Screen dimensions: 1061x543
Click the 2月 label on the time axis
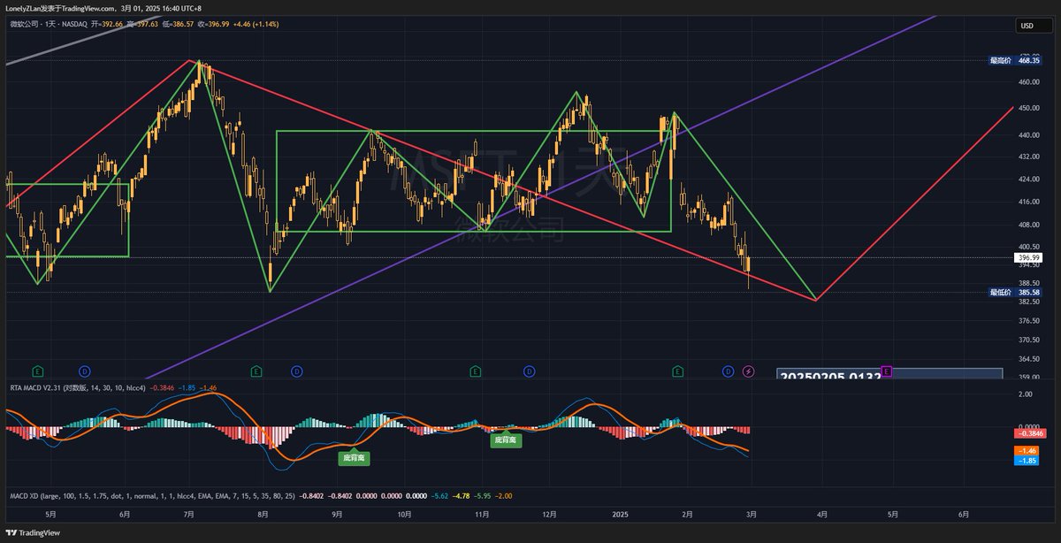(689, 514)
